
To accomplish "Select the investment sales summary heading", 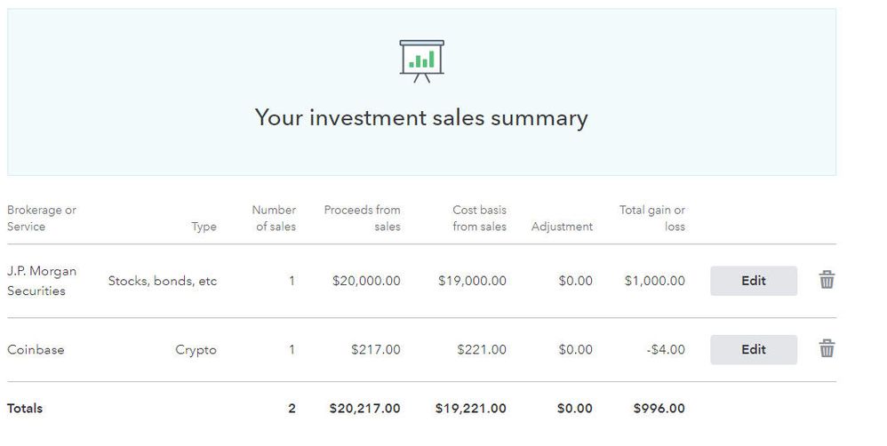I will [421, 117].
